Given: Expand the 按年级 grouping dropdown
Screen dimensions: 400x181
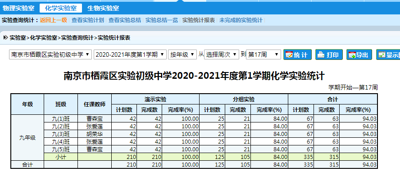Looking at the screenshot, I should click(x=182, y=54).
